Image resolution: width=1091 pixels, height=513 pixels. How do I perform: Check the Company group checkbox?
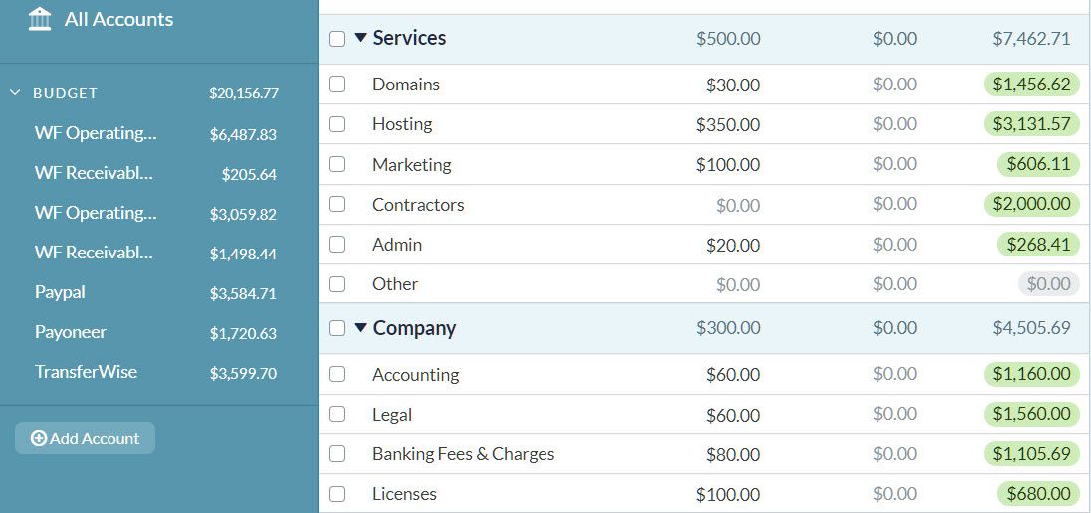(x=337, y=328)
